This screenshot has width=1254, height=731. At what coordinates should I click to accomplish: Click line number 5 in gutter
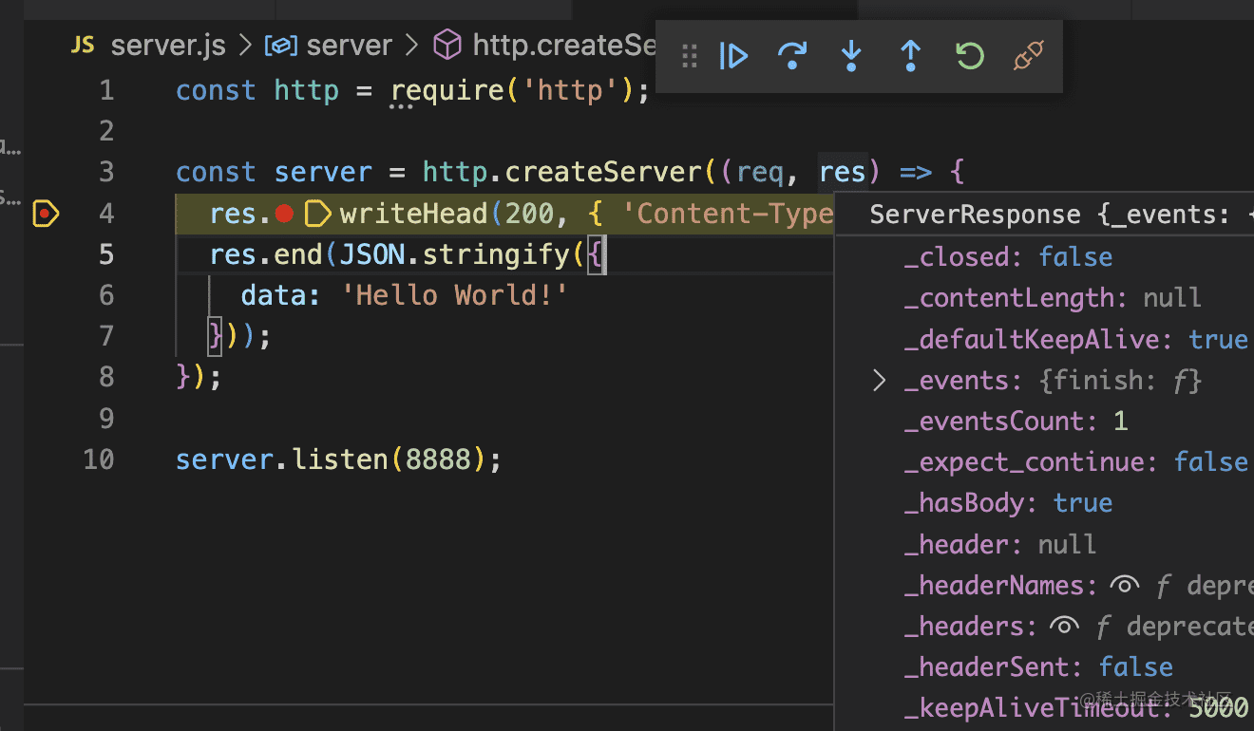106,254
